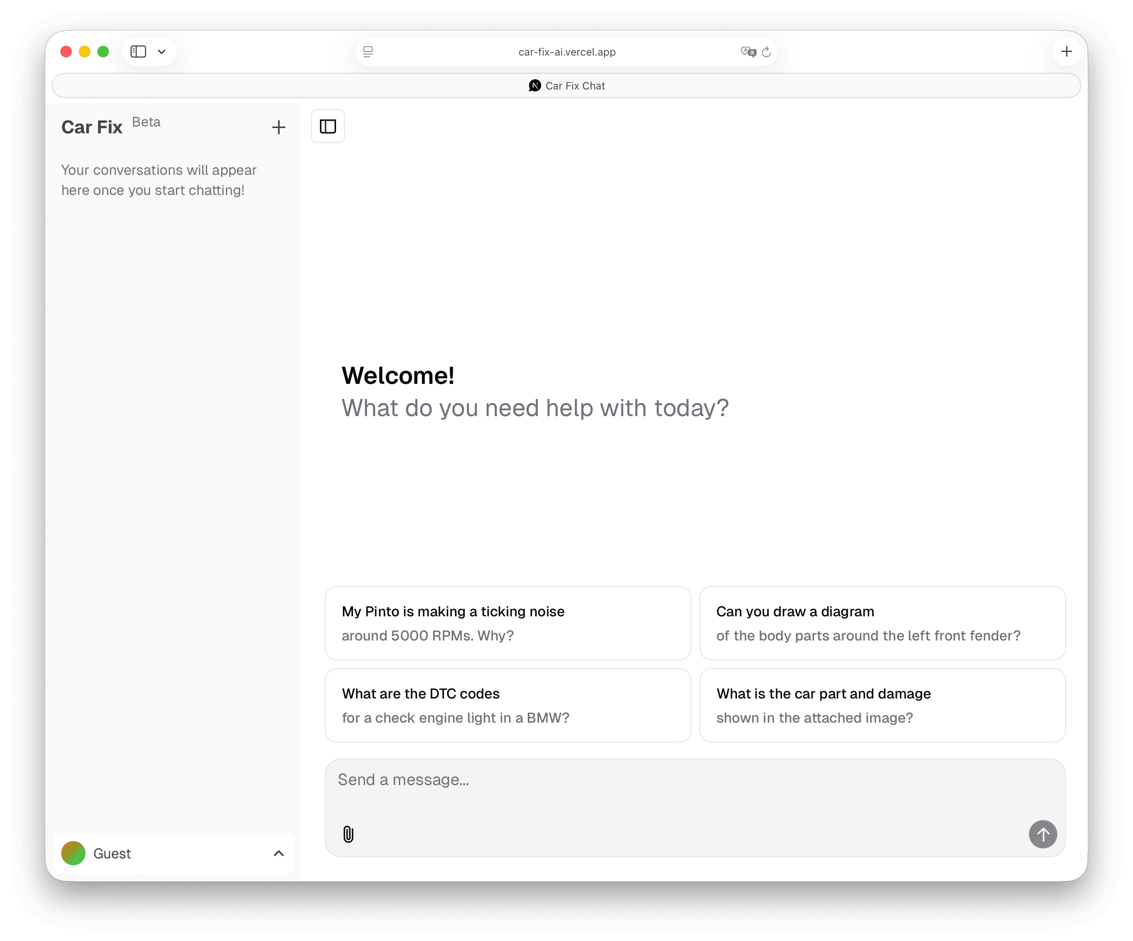The width and height of the screenshot is (1133, 941).
Task: Toggle the Safari sidebar icon
Action: 138,52
